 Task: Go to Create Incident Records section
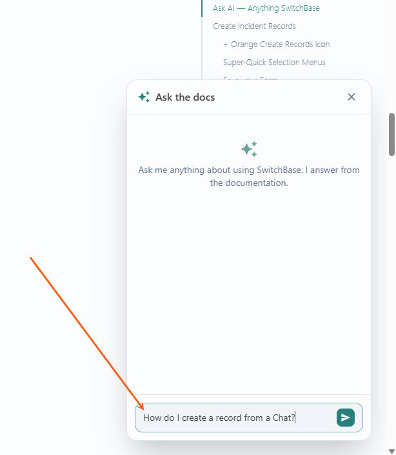254,26
